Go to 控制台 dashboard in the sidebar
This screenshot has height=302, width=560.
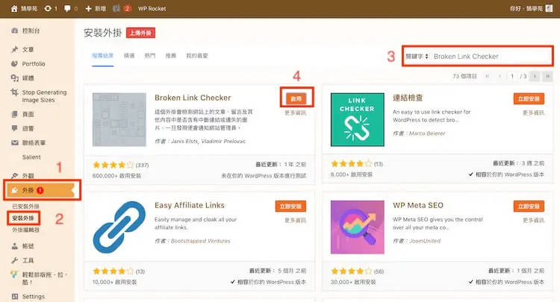(x=31, y=31)
